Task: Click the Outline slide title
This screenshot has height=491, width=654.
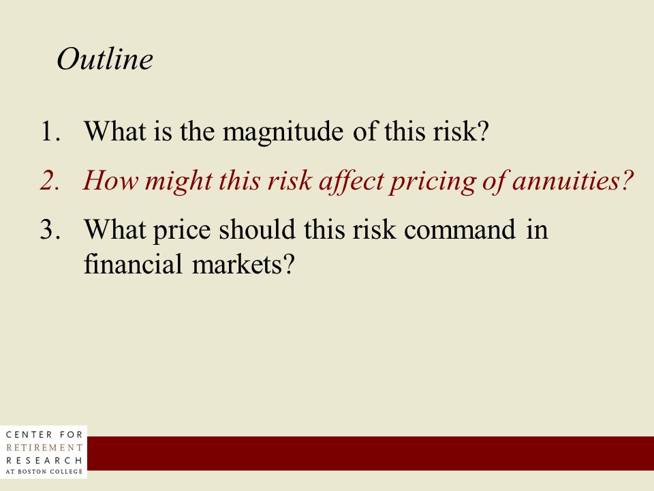Action: (x=105, y=59)
